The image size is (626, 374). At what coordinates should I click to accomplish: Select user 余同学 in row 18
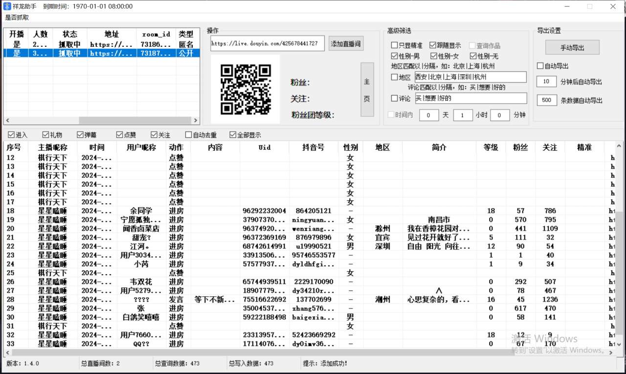click(x=141, y=211)
